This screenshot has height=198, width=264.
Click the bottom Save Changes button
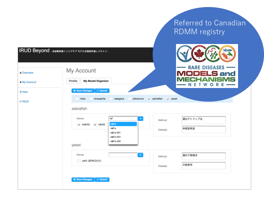(x=83, y=180)
